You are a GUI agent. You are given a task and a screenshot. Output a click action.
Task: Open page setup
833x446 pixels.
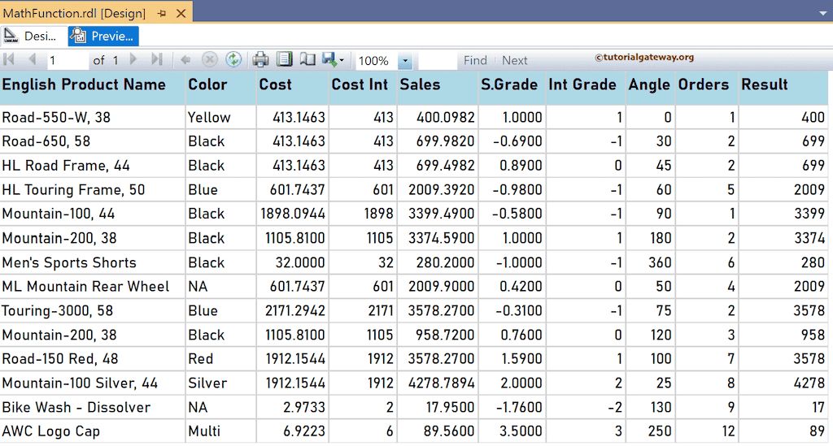tap(307, 59)
